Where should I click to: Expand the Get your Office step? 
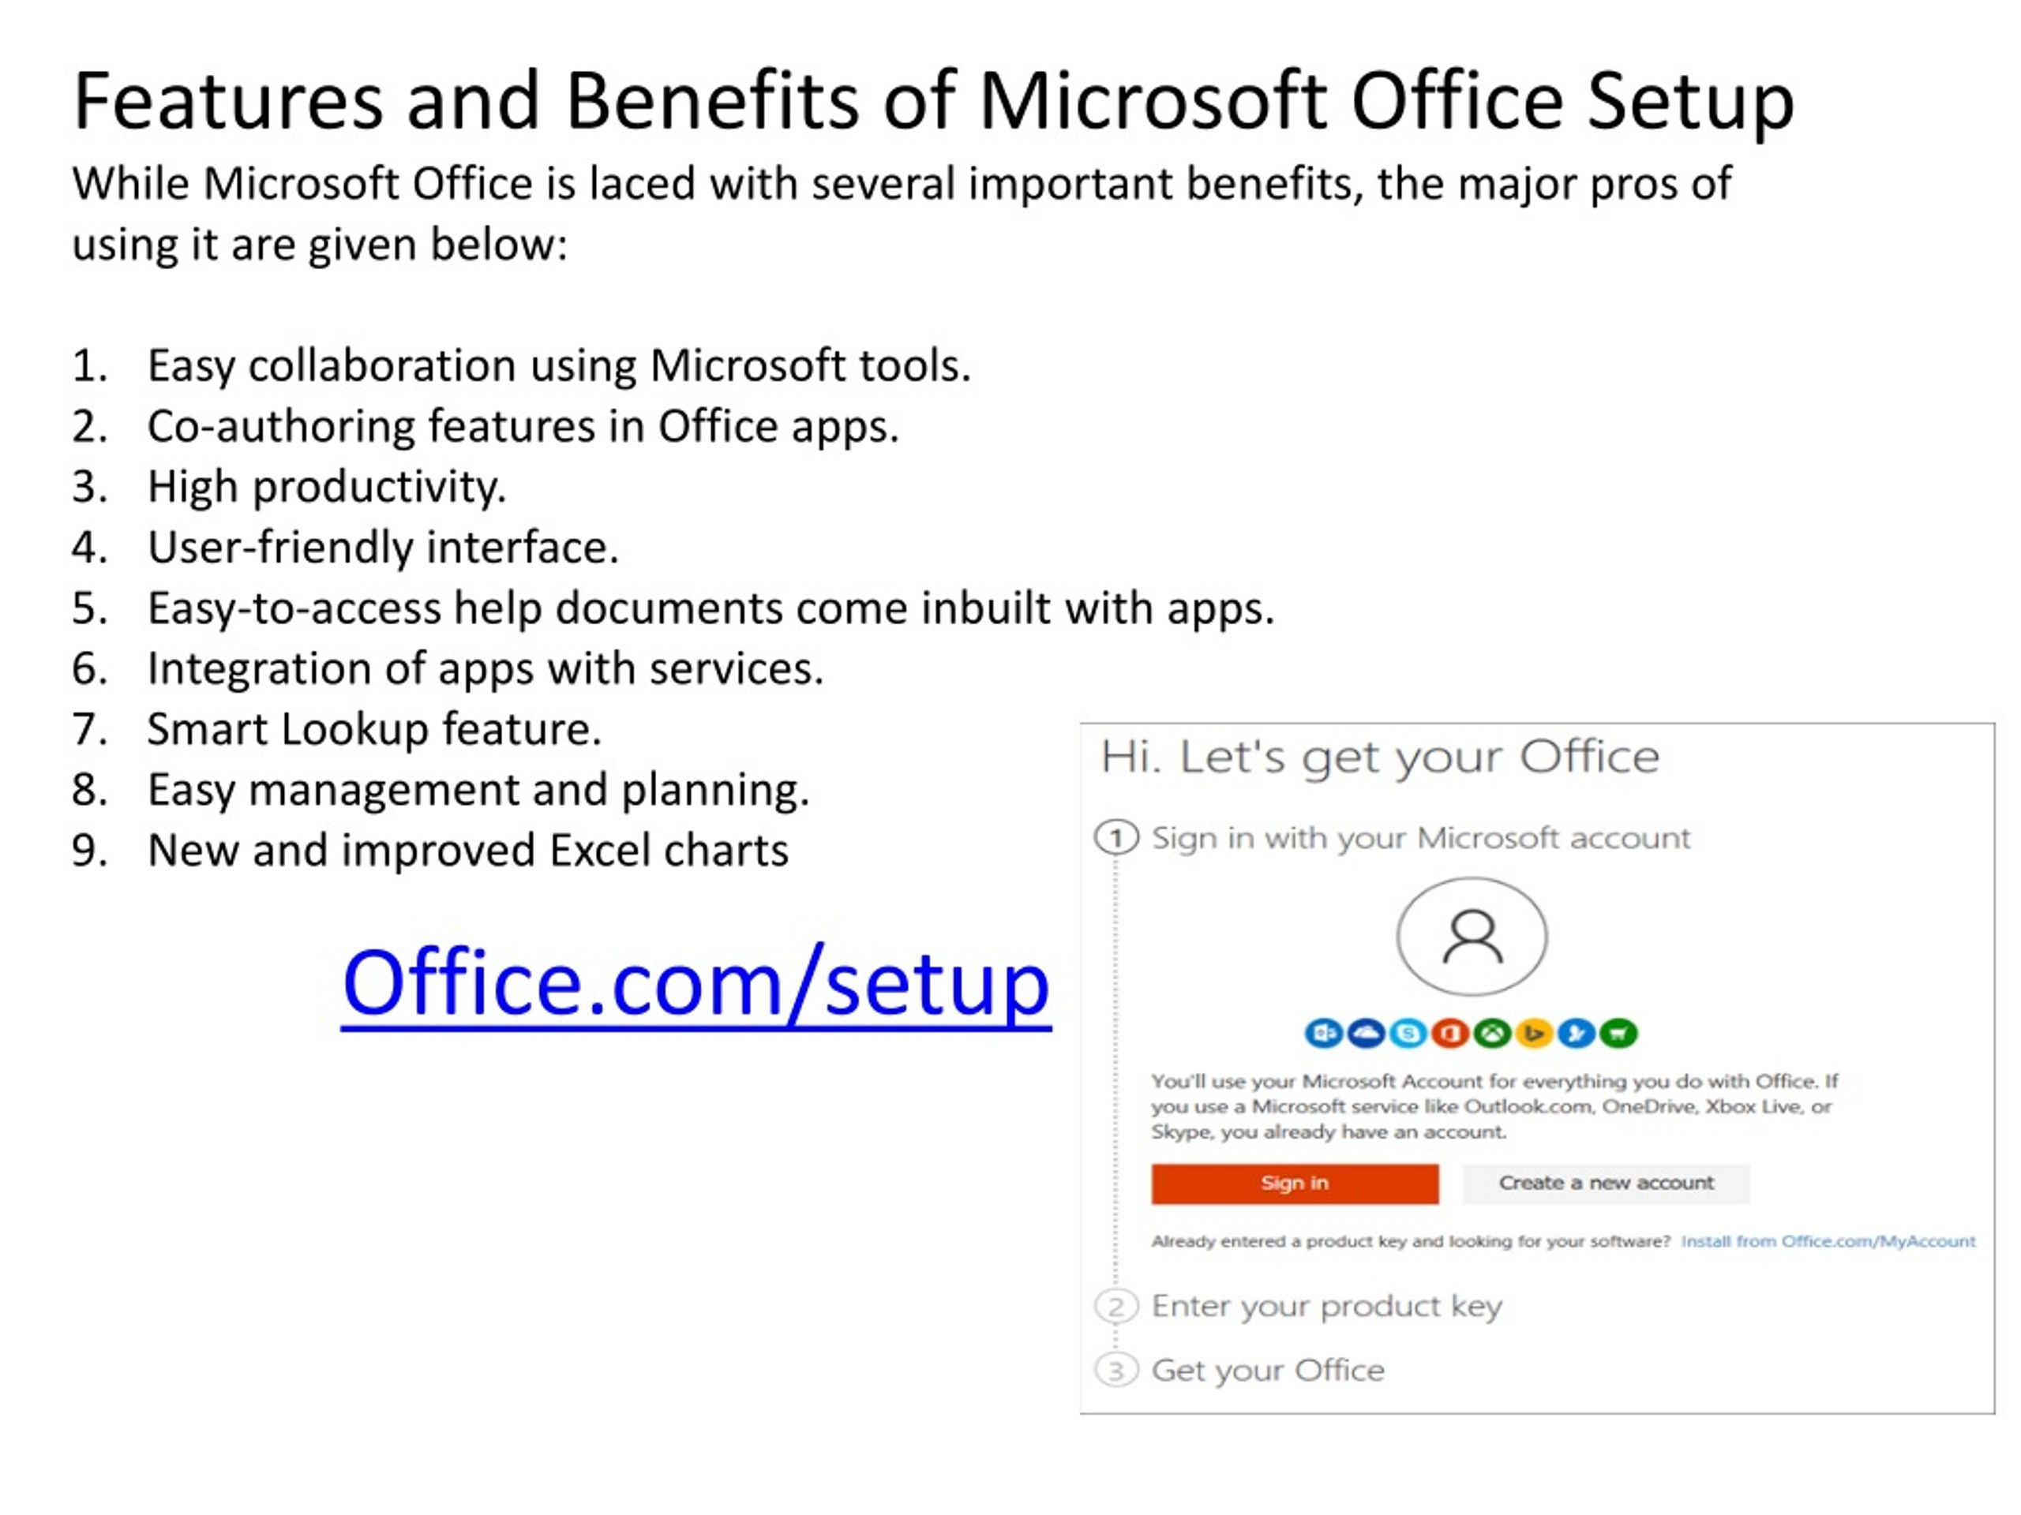pyautogui.click(x=1268, y=1370)
